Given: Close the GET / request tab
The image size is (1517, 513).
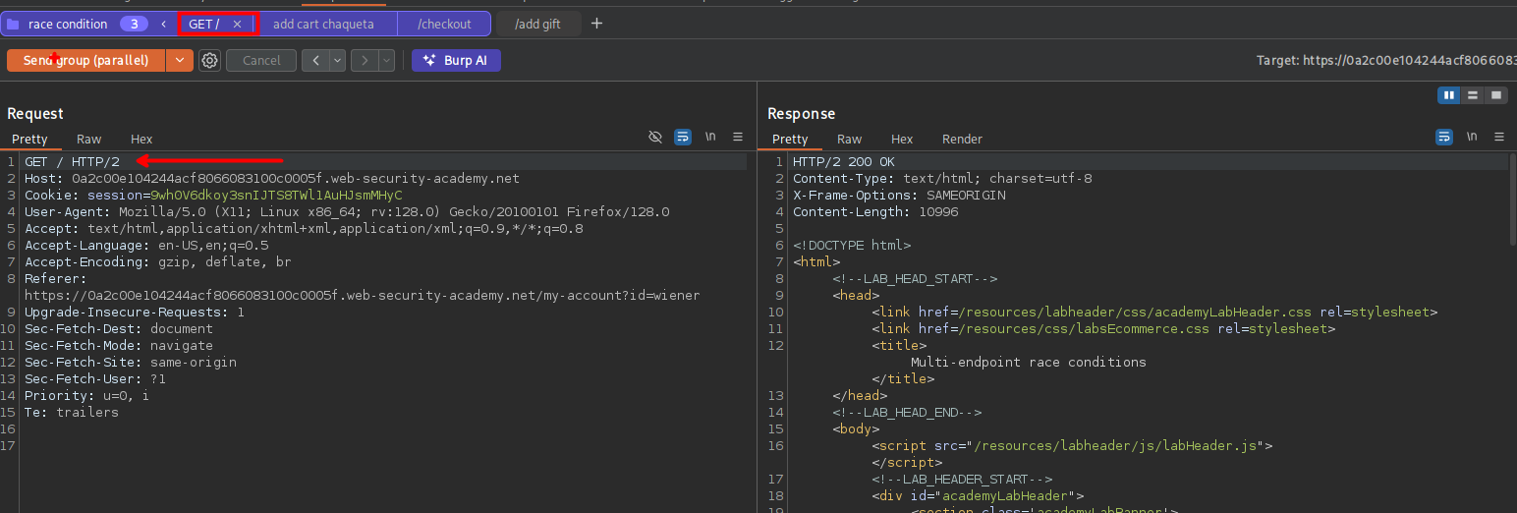Looking at the screenshot, I should point(237,24).
